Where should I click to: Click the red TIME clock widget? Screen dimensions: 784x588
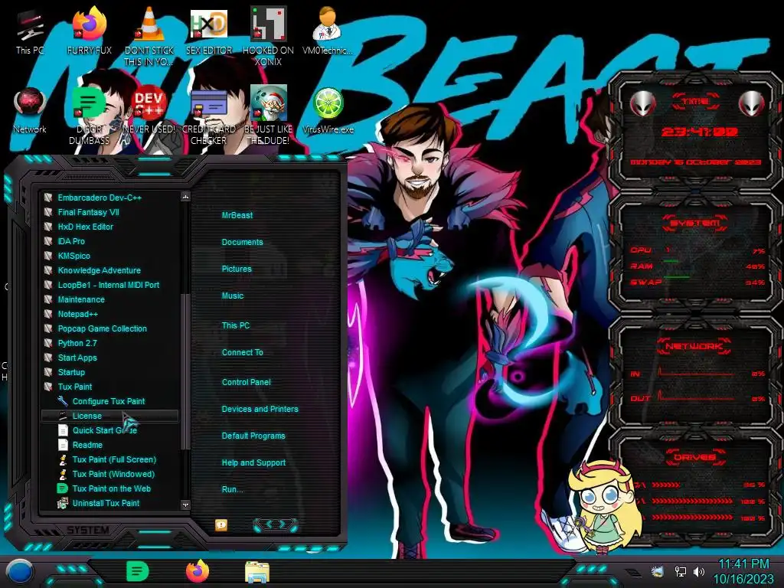696,131
